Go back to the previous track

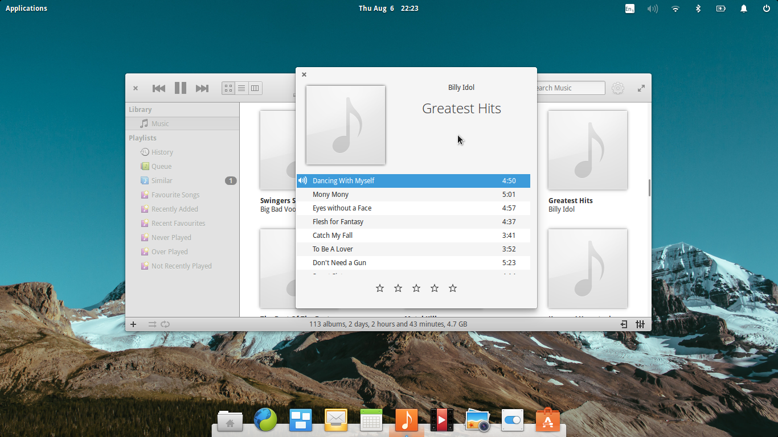tap(159, 88)
